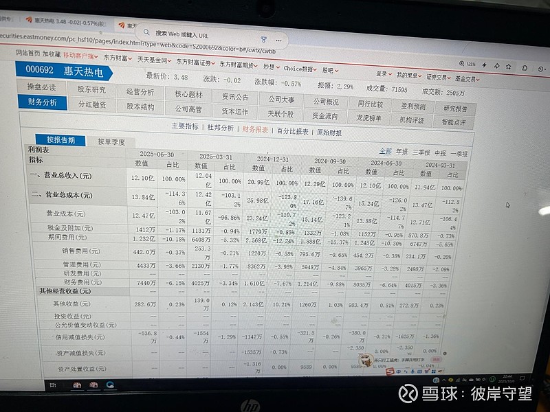Expand the 天天基金网 dropdown menu
The height and width of the screenshot is (412, 550).
(x=154, y=60)
